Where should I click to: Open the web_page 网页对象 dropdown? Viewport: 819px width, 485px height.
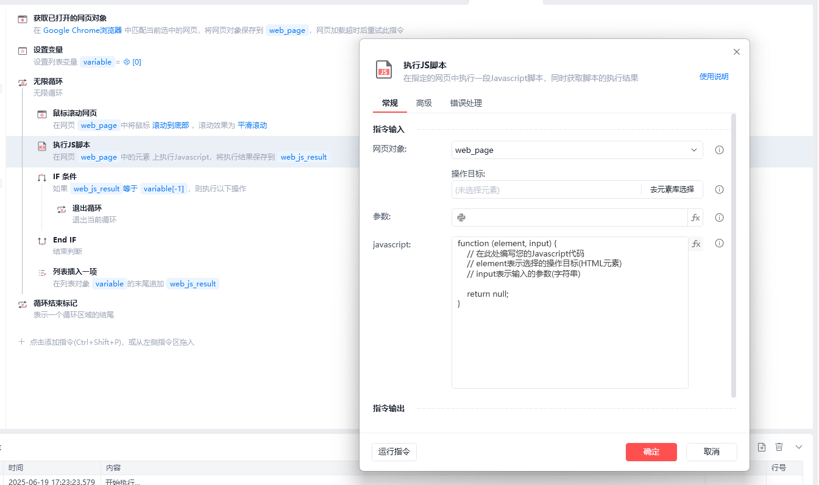pyautogui.click(x=577, y=150)
